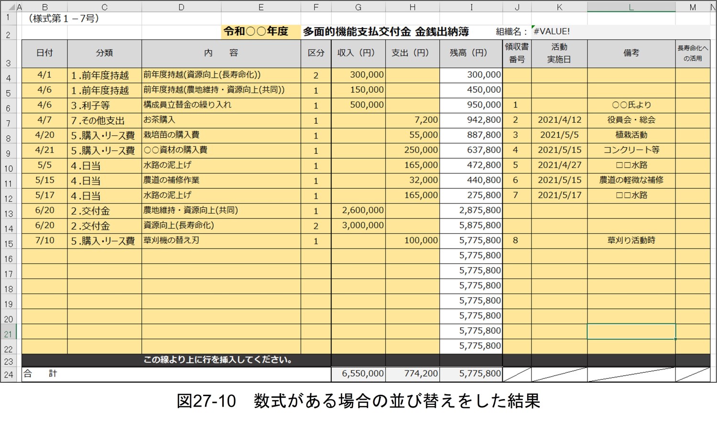Click the total income cell '6,550,000'

358,374
